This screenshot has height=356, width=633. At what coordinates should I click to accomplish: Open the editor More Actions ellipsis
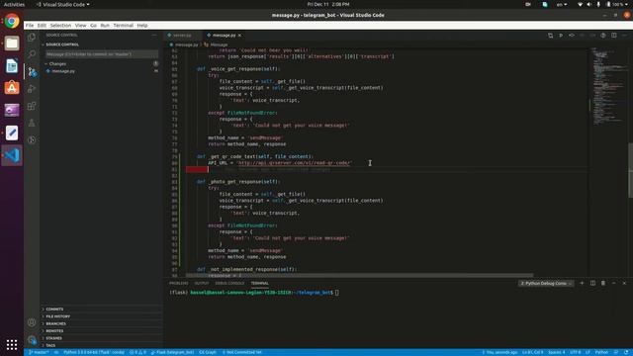624,36
